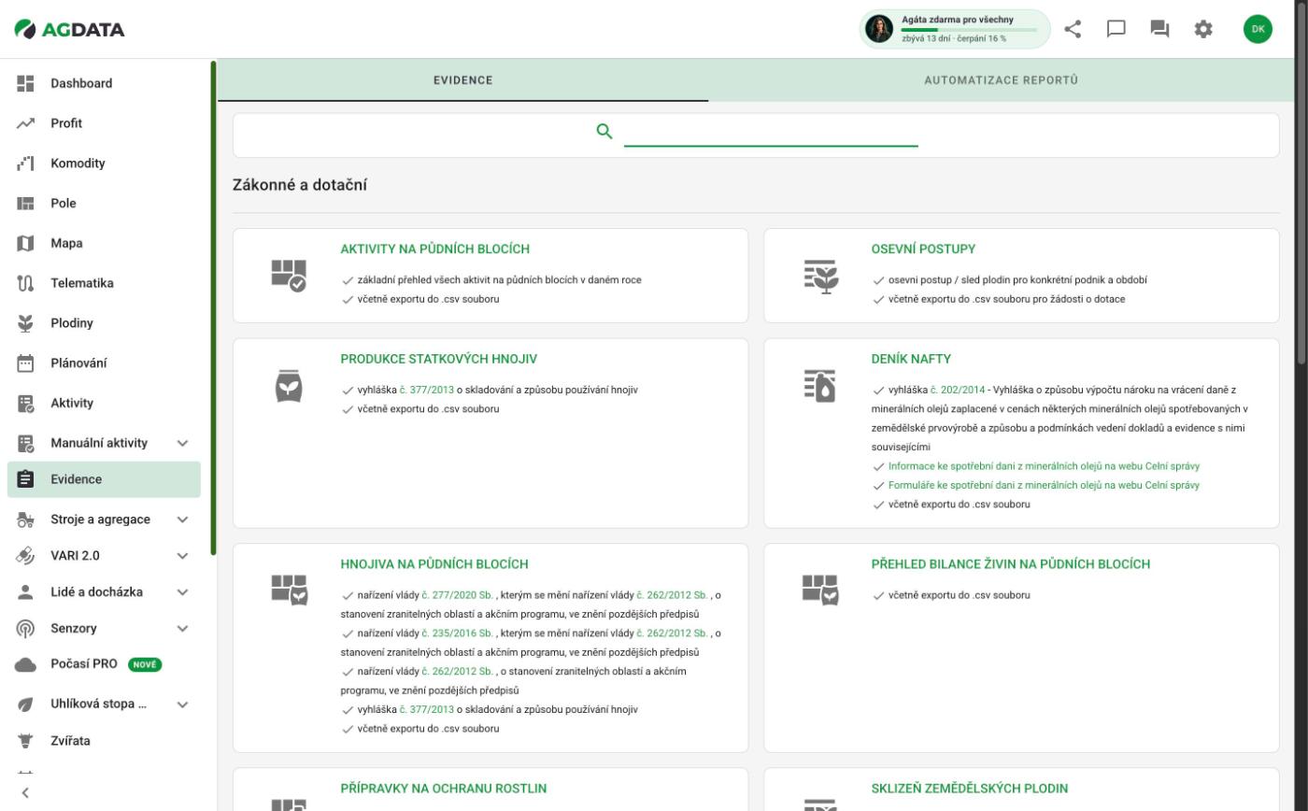The width and height of the screenshot is (1308, 811).
Task: Click the search magnifier icon
Action: click(x=604, y=132)
